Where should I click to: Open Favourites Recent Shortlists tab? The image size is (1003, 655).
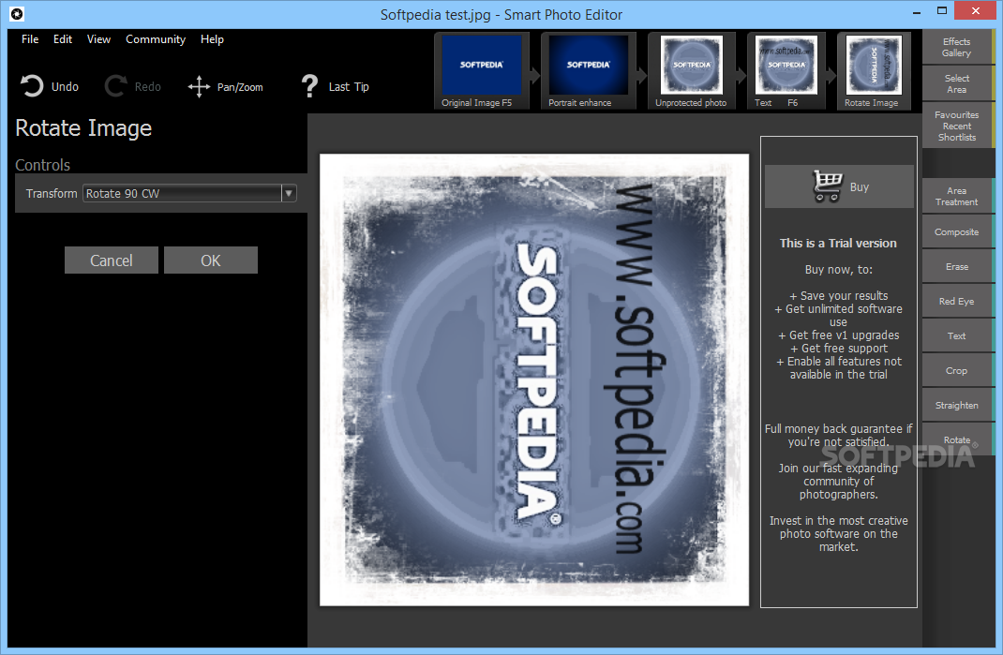958,126
